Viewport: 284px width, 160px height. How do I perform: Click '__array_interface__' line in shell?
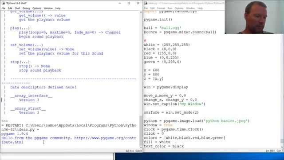coord(31,96)
